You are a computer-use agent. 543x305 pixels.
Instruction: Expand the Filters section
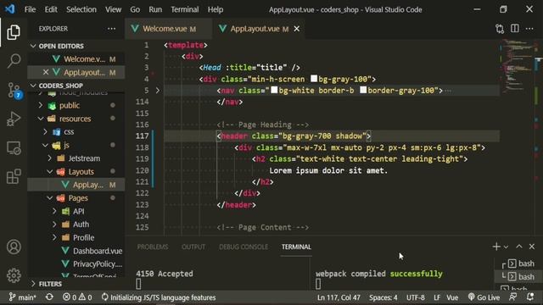33,284
